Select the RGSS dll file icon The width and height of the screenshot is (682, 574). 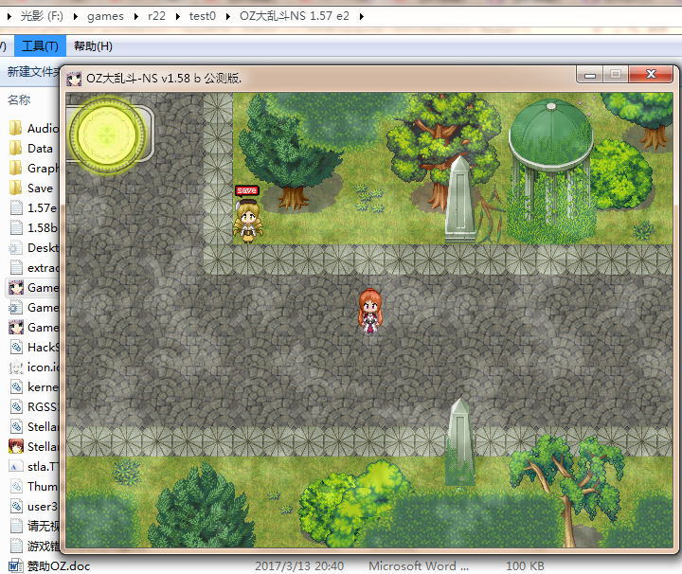tap(16, 407)
